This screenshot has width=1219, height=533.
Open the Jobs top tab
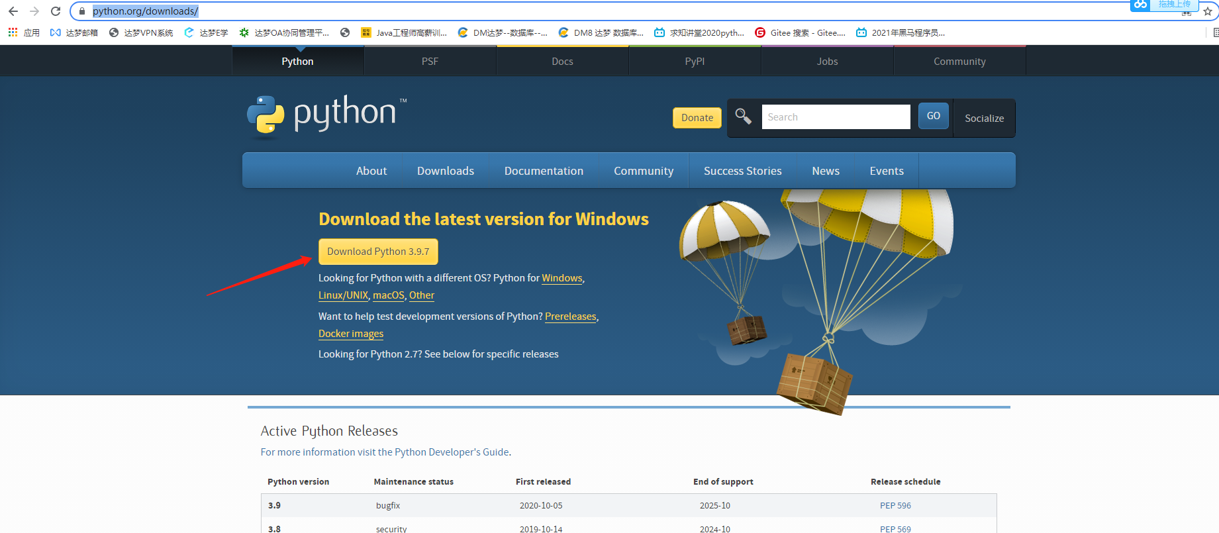828,61
